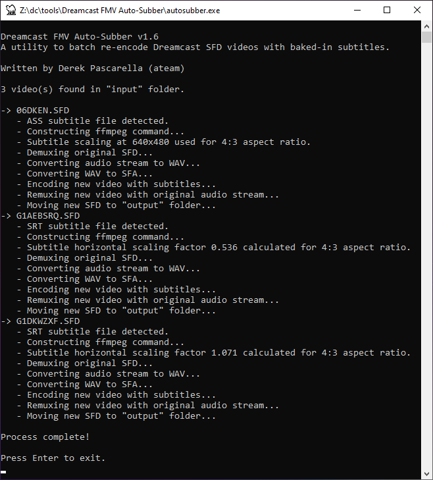Click the title bar path text
Screen dimensions: 433x480
click(x=120, y=11)
